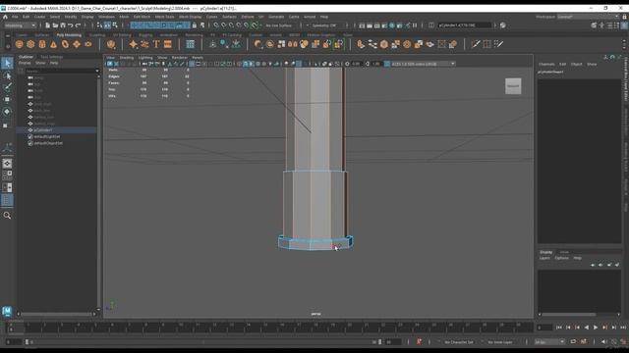The image size is (629, 353).
Task: Open the Edit Mesh menu
Action: (x=142, y=17)
